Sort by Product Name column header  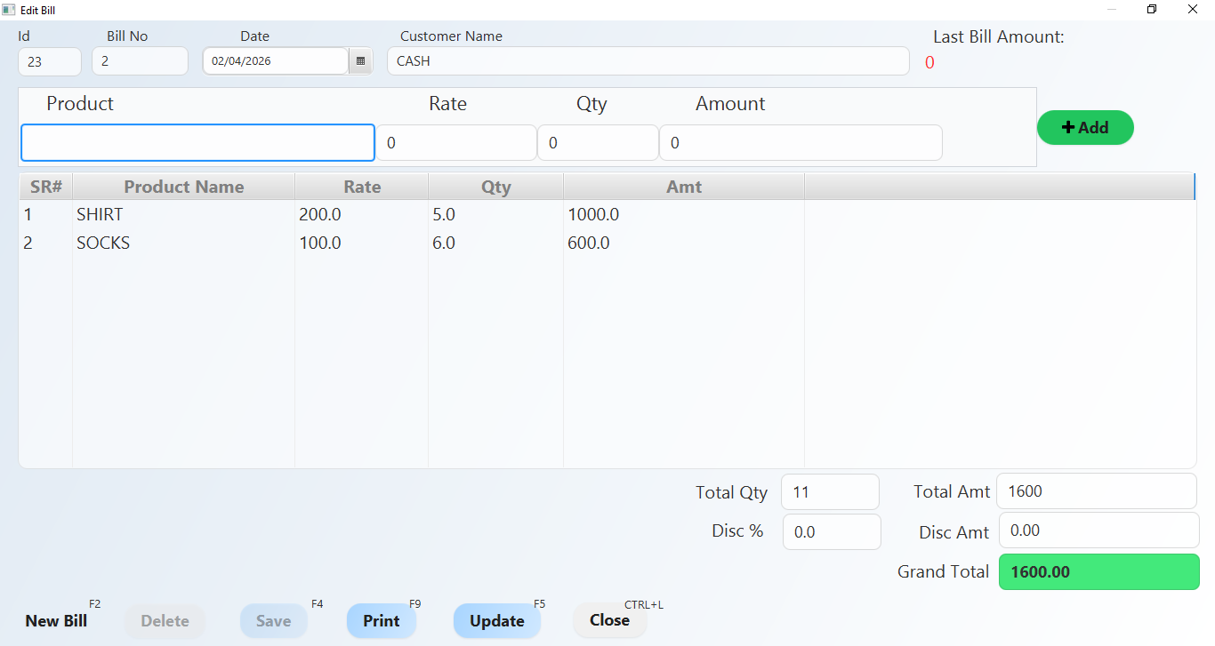coord(183,187)
